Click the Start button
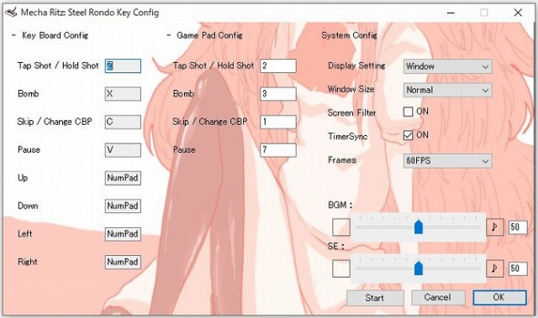538x318 pixels. (x=375, y=298)
